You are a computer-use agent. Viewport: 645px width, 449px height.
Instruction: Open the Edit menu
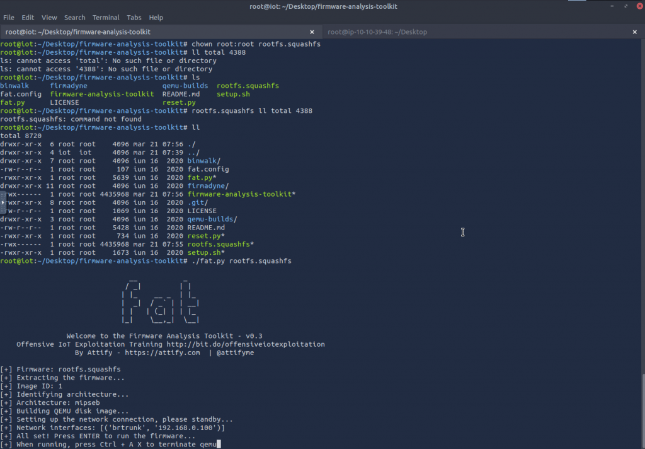pyautogui.click(x=28, y=17)
